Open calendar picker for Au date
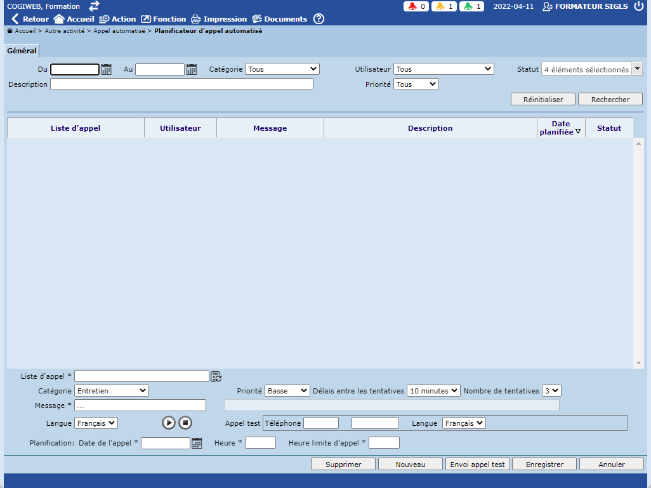Screen dimensions: 651x488 click(x=192, y=69)
